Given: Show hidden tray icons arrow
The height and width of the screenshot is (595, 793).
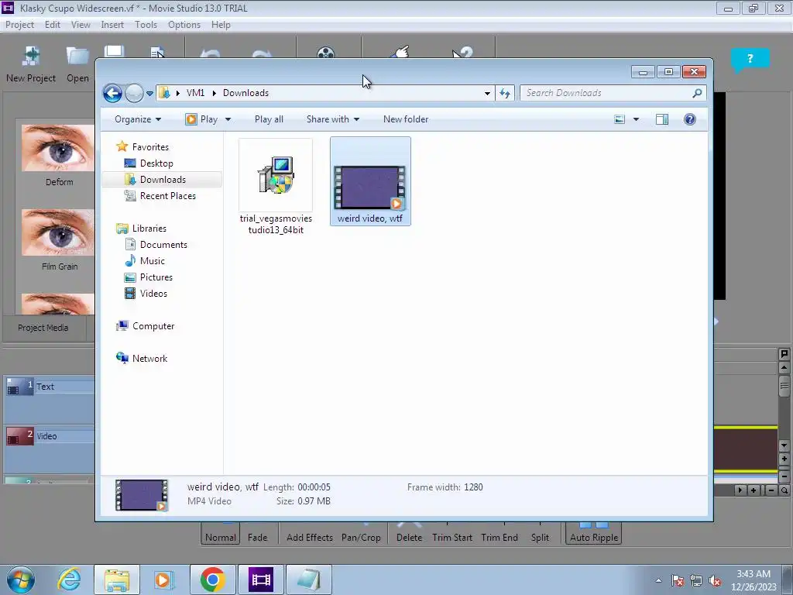Looking at the screenshot, I should [x=658, y=581].
